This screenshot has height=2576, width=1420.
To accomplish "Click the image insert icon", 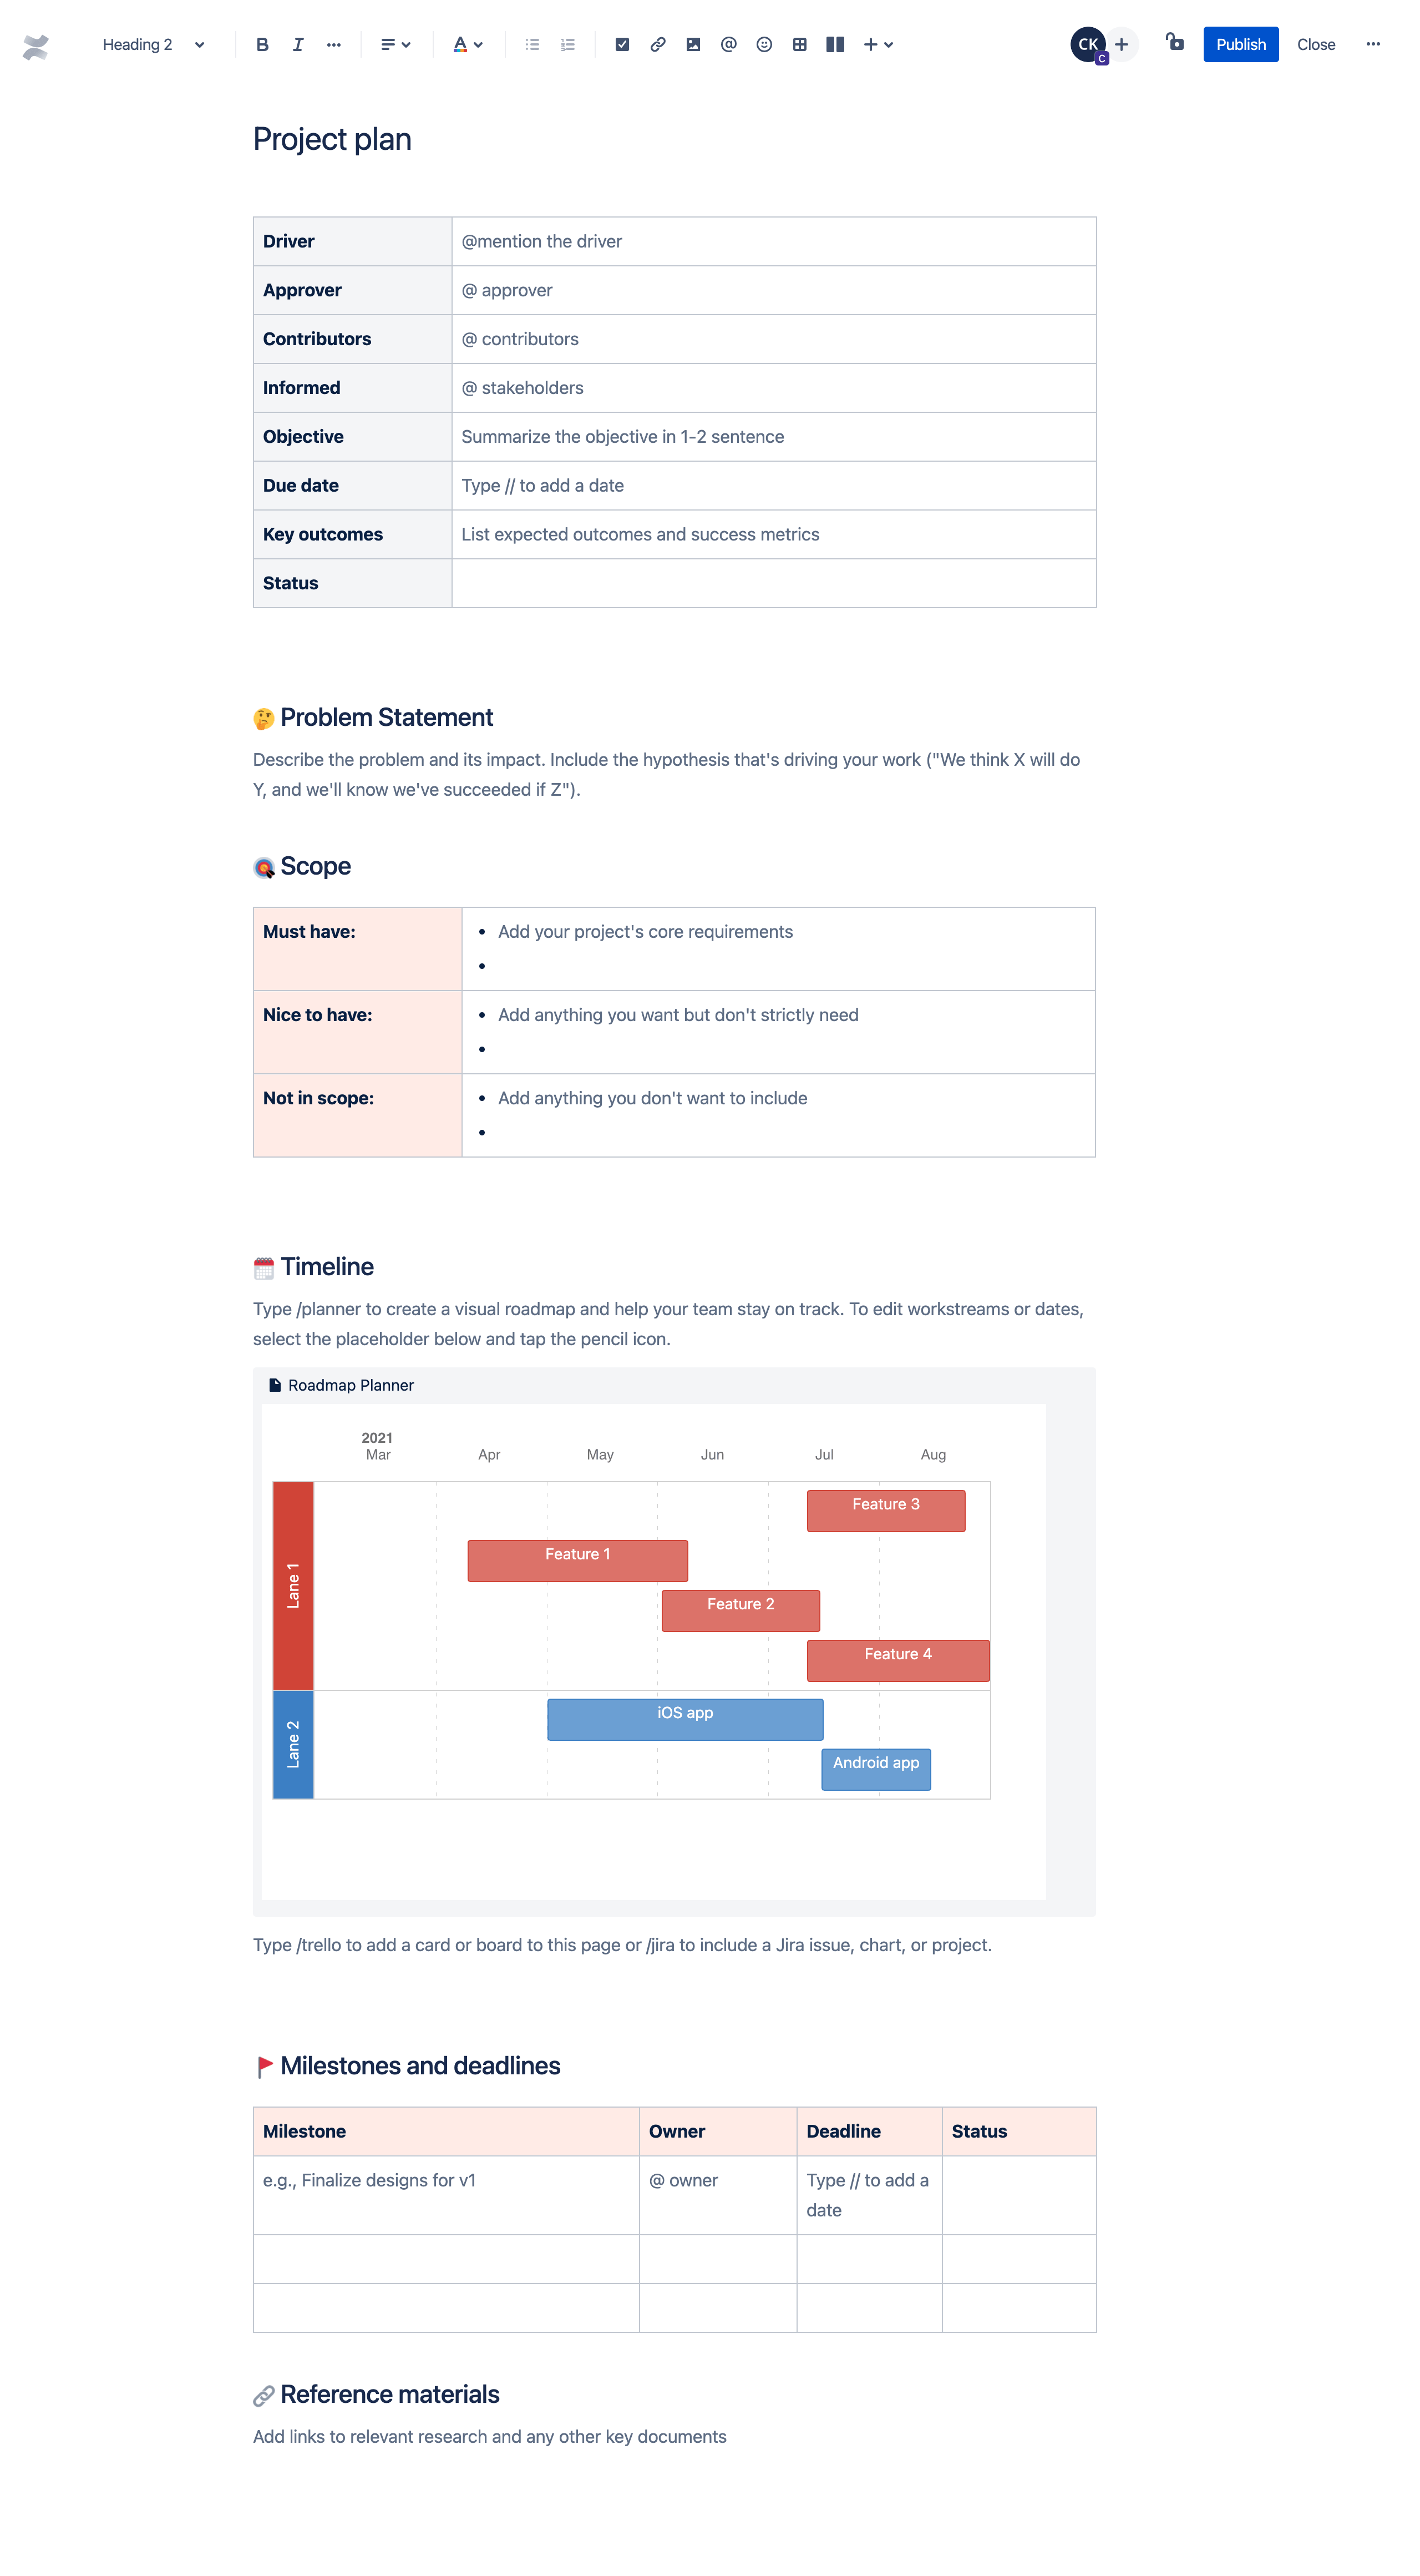I will 694,44.
